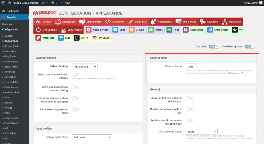Open the Email Digest paper plane icon
This screenshot has width=264, height=144.
210,30
